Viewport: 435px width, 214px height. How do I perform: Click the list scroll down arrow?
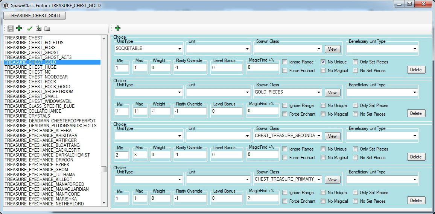point(104,203)
